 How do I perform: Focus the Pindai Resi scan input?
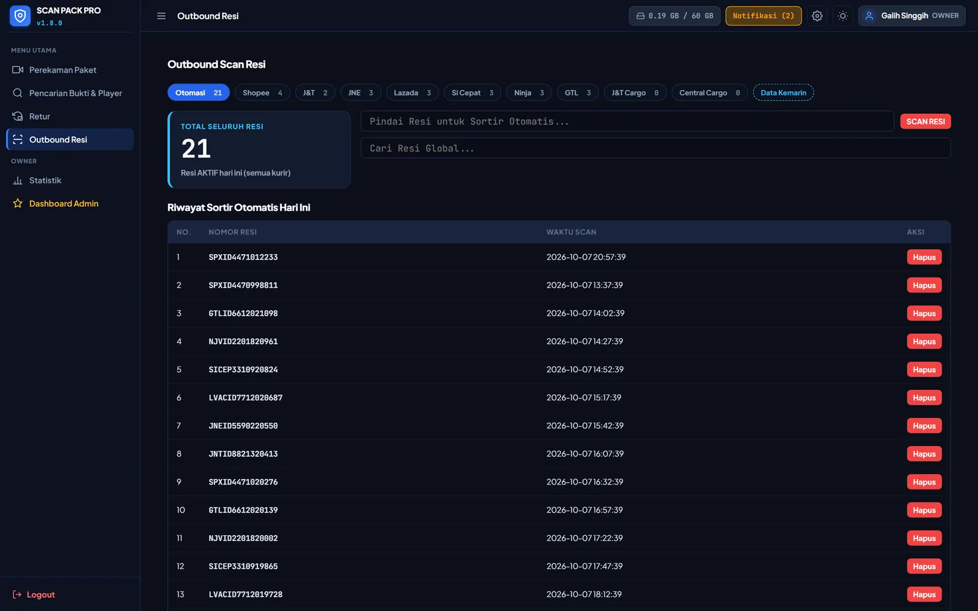click(x=627, y=121)
